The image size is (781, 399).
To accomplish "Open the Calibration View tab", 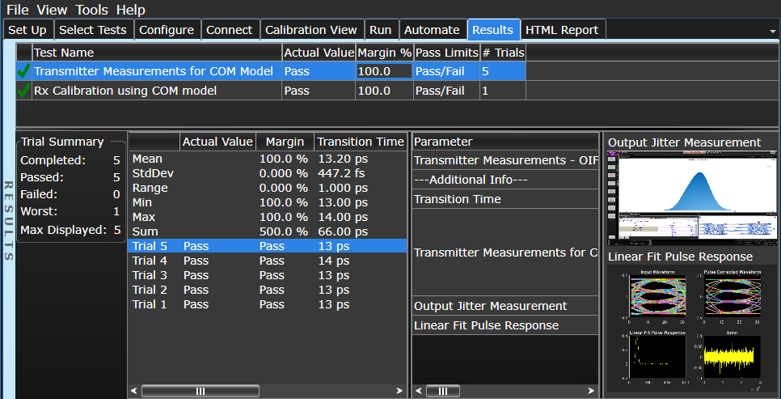I will point(311,30).
